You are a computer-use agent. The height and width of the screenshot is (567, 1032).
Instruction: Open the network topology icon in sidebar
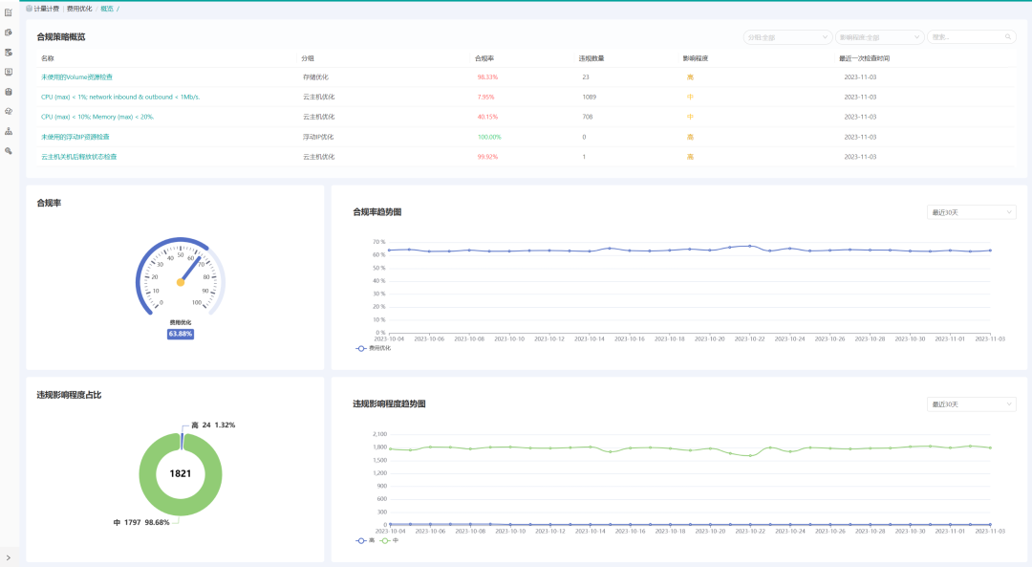coord(9,131)
